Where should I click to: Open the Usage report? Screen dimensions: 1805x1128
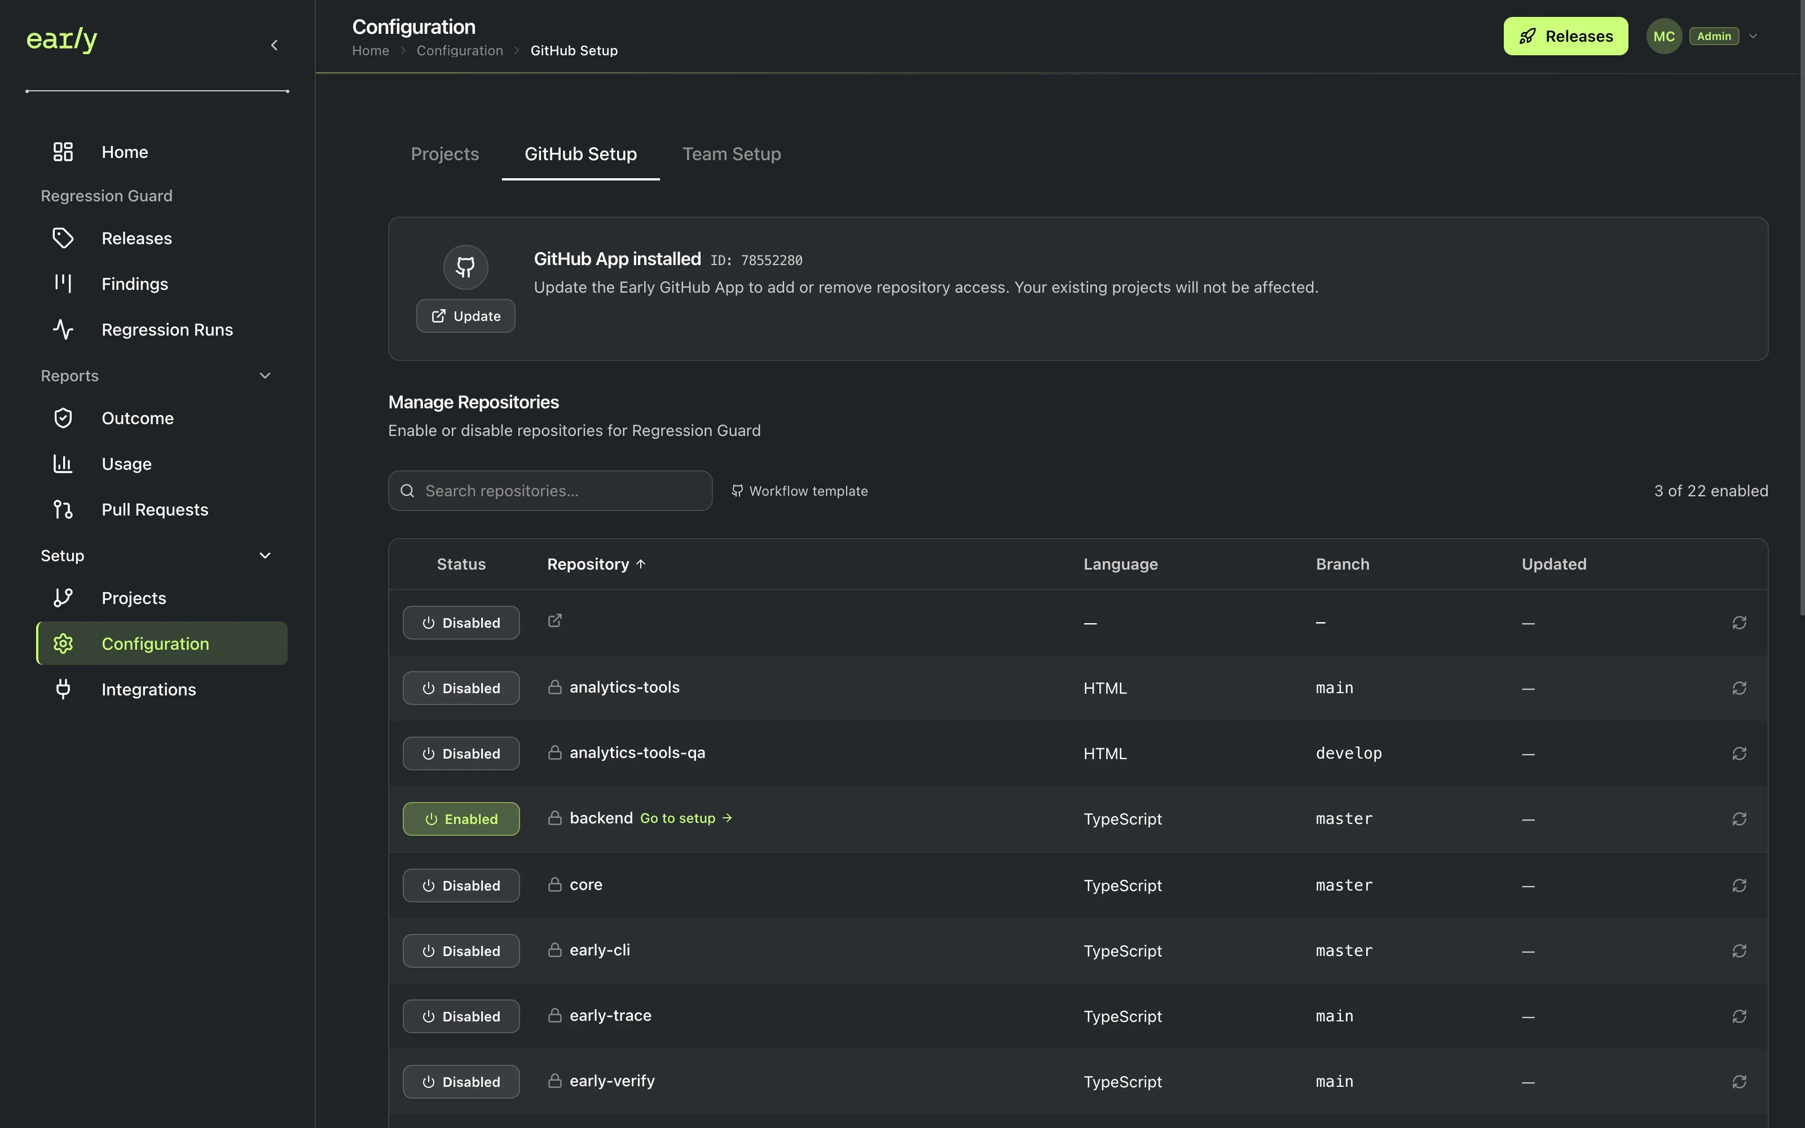click(x=162, y=464)
